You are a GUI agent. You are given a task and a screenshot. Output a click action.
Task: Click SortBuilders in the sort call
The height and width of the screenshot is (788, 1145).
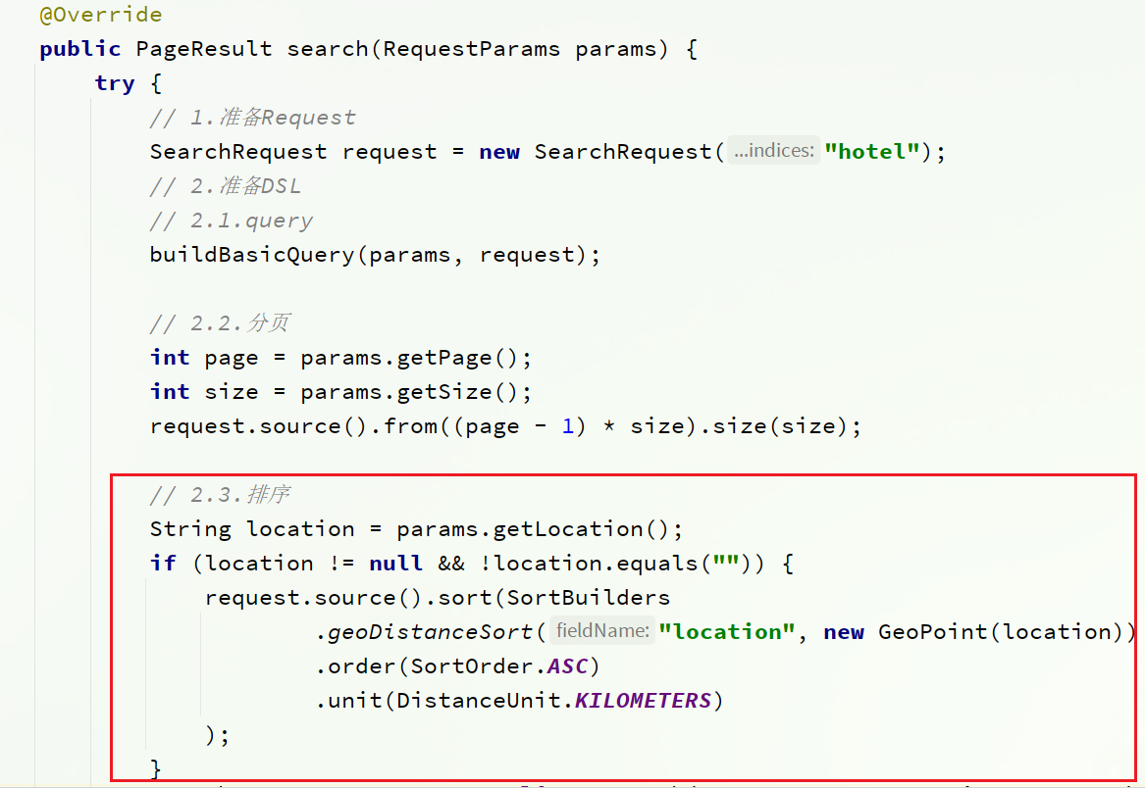(x=589, y=598)
